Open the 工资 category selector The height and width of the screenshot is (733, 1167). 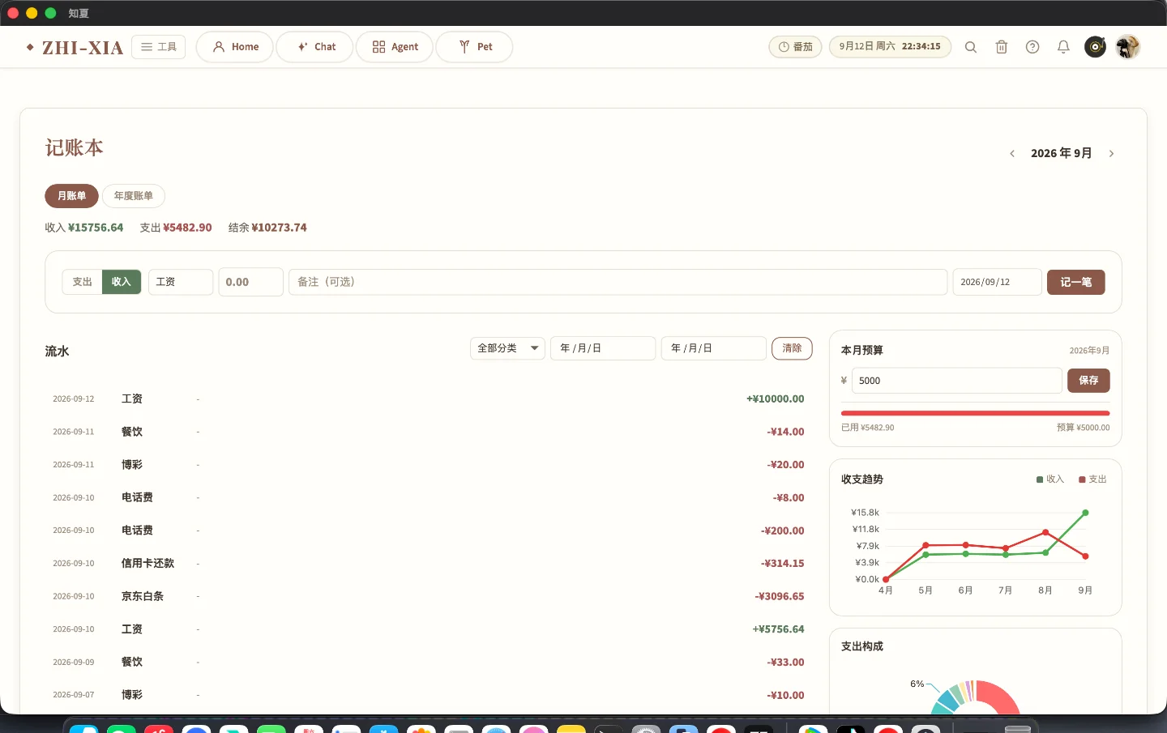click(x=181, y=282)
